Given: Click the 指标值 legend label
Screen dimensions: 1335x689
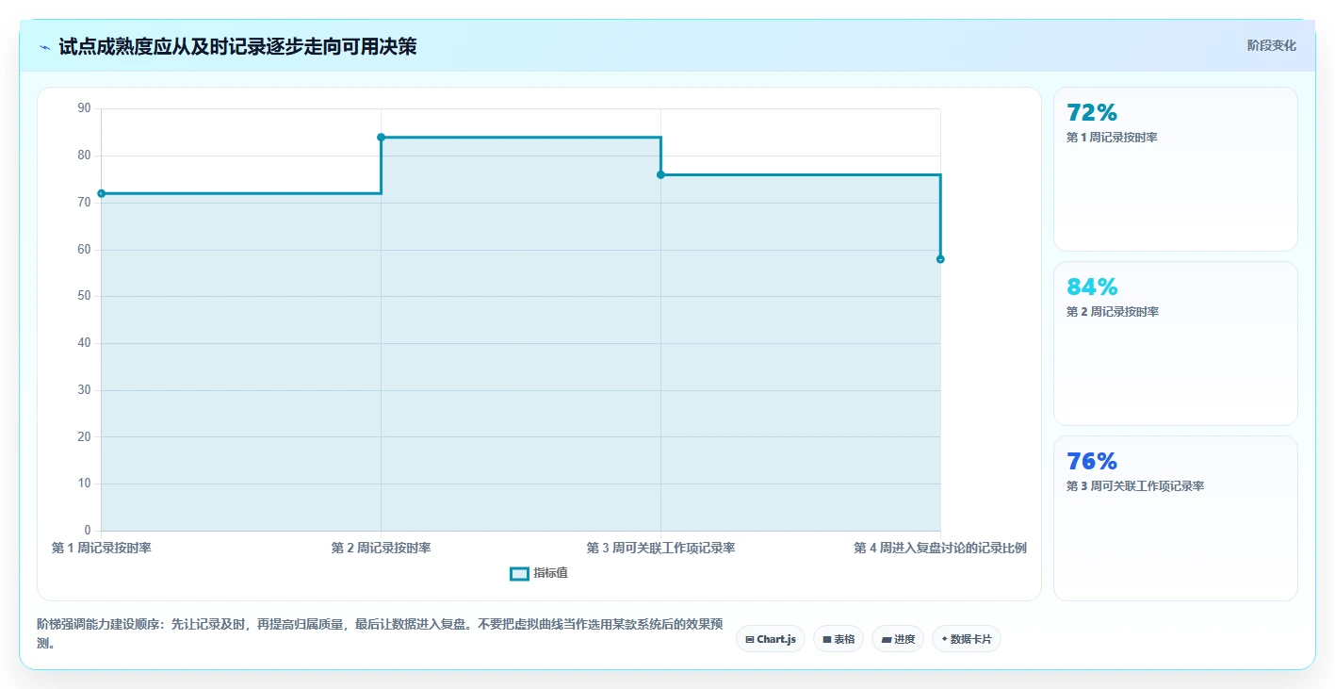Looking at the screenshot, I should pyautogui.click(x=550, y=573).
